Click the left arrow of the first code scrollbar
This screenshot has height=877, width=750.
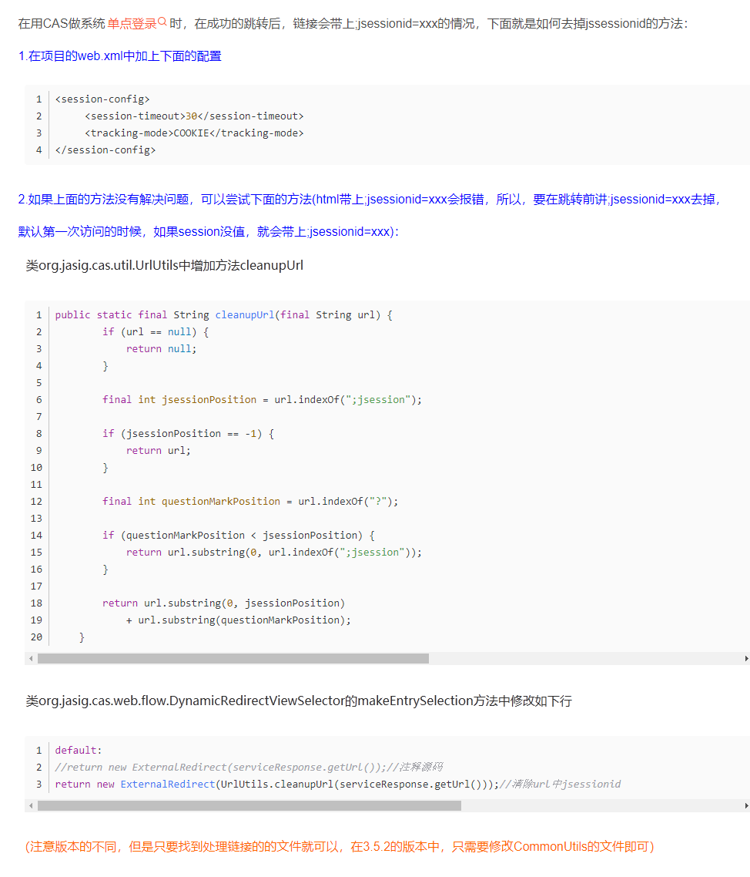30,658
